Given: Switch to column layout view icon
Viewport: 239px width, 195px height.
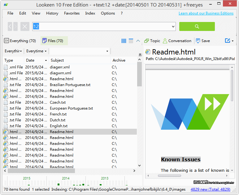Looking at the screenshot, I should pyautogui.click(x=124, y=41).
